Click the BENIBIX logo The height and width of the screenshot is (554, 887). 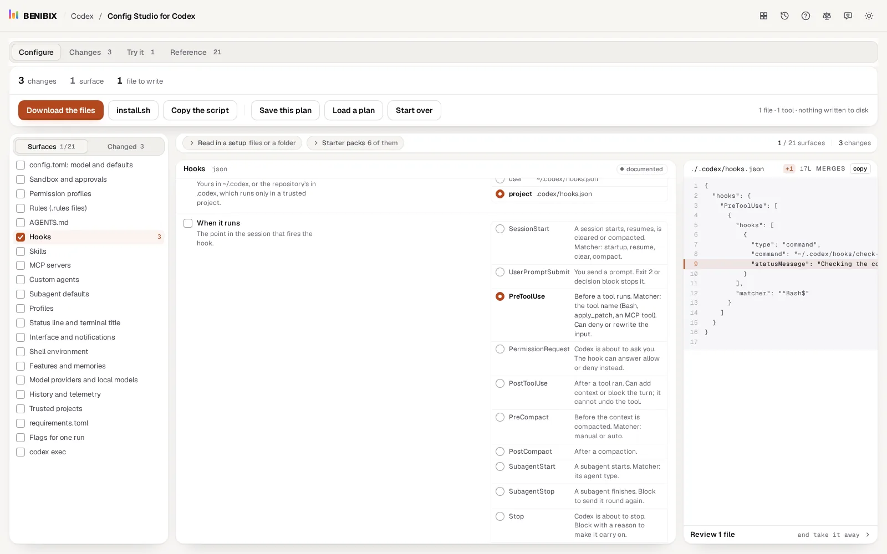33,16
